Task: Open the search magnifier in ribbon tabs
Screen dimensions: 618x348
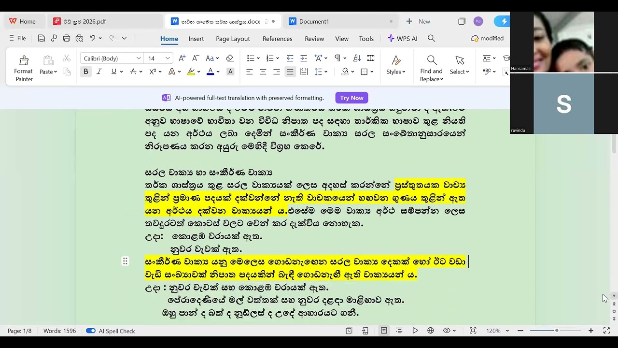Action: (432, 38)
